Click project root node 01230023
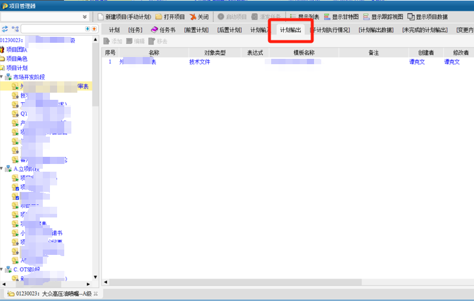This screenshot has height=303, width=474. tap(37, 40)
